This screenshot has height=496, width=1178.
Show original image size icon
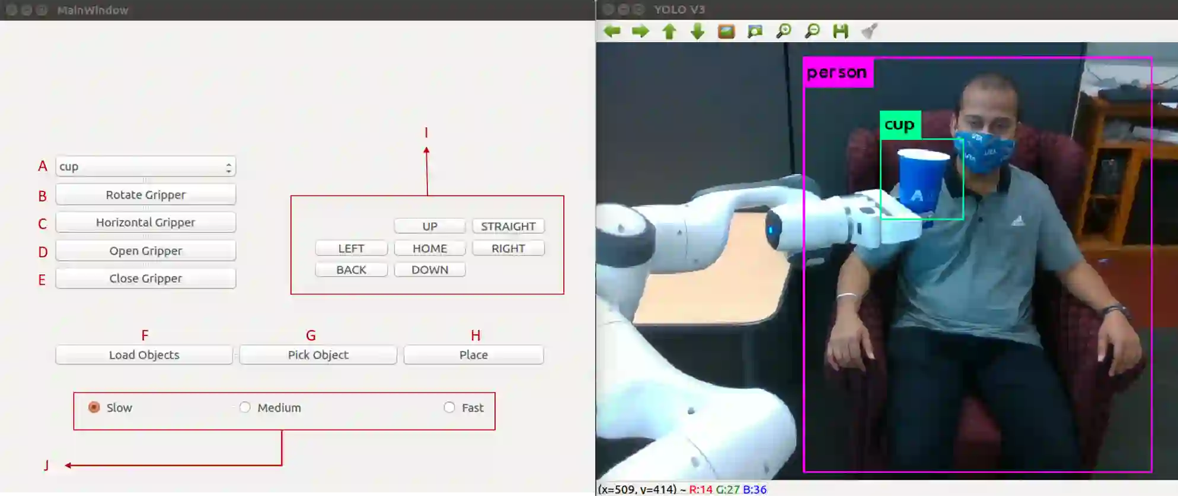pos(726,31)
